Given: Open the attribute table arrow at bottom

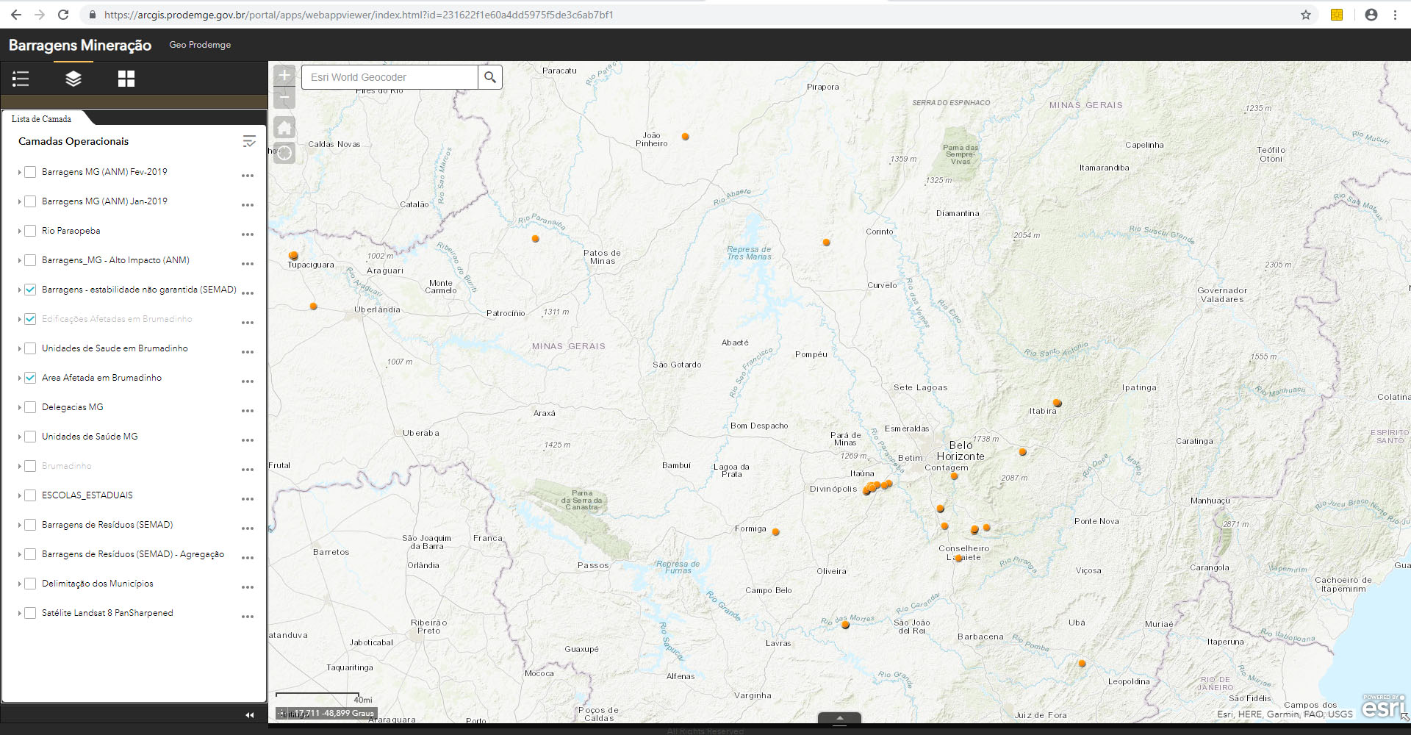Looking at the screenshot, I should tap(839, 718).
